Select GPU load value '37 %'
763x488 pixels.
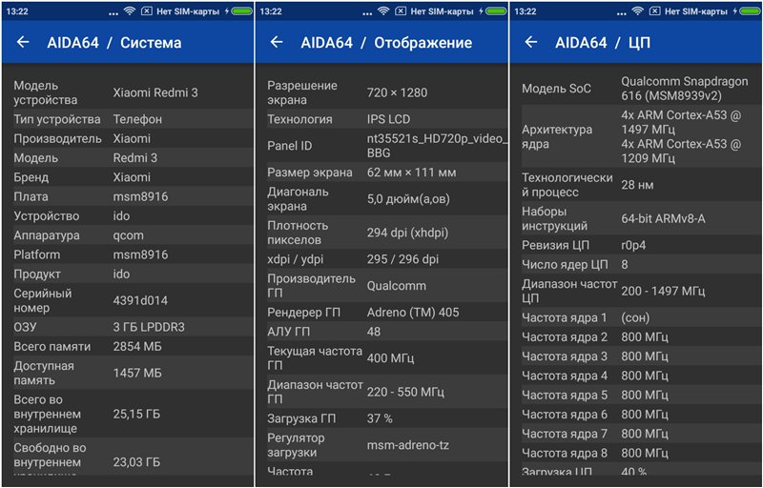[380, 418]
